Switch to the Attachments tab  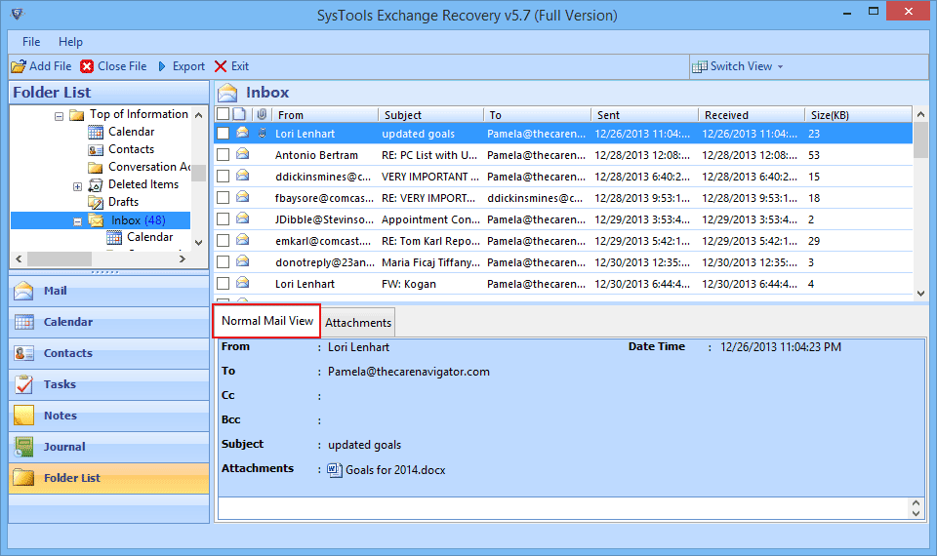tap(358, 323)
